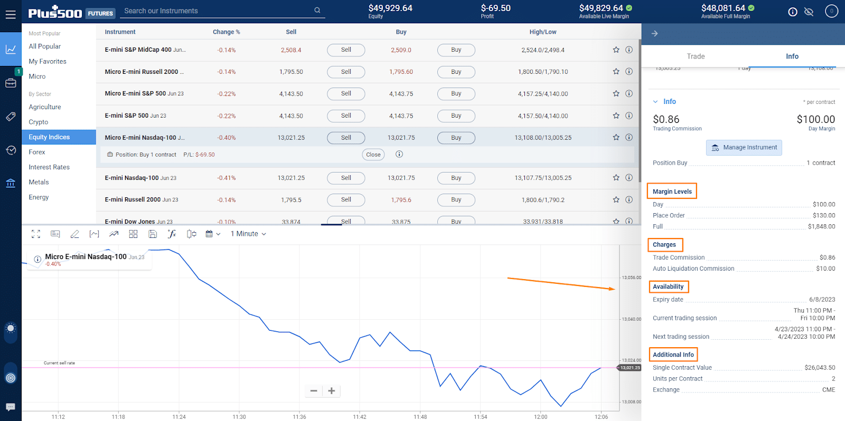
Task: Sell E-mini S&P MidCap 400
Action: click(x=346, y=50)
